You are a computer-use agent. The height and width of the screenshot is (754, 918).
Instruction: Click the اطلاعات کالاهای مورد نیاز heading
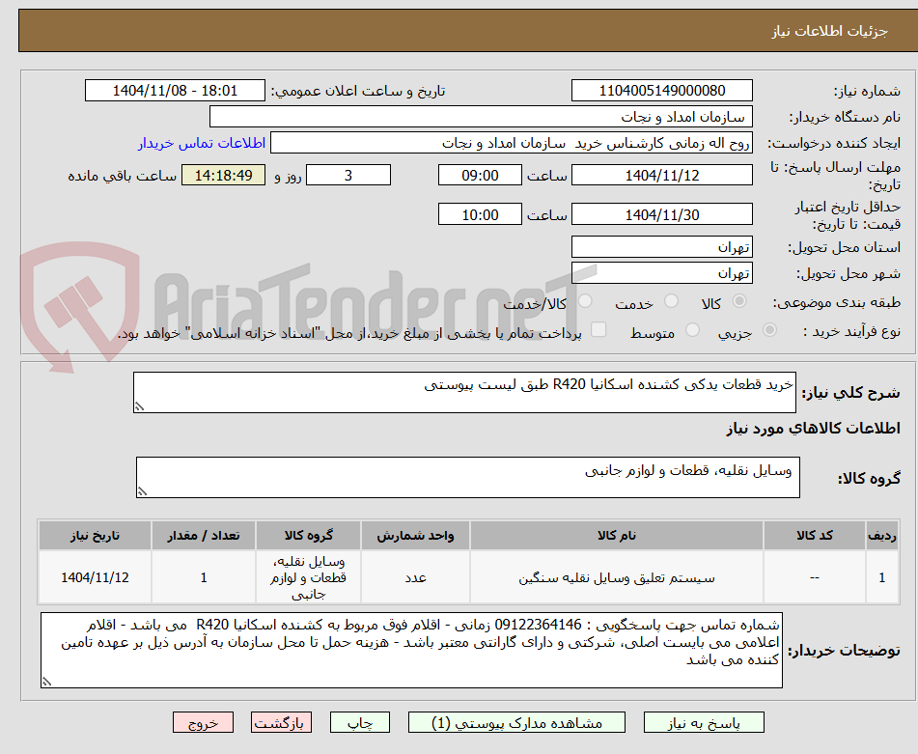pyautogui.click(x=813, y=429)
